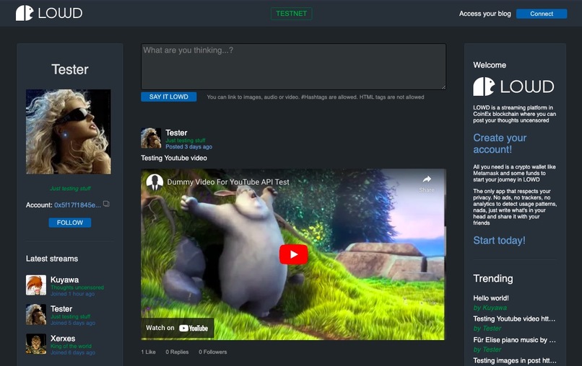Play the YouTube video with the red play button
The image size is (582, 366).
coord(293,254)
